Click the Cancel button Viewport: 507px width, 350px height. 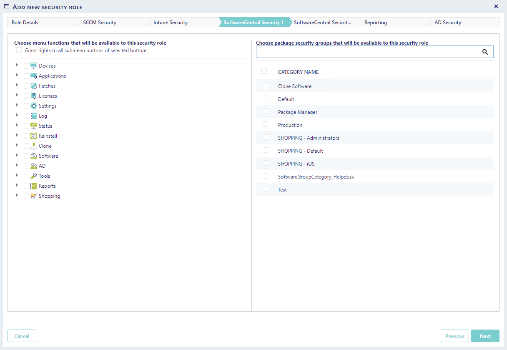coord(22,336)
